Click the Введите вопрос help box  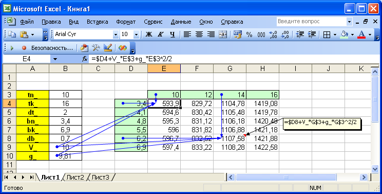point(312,22)
